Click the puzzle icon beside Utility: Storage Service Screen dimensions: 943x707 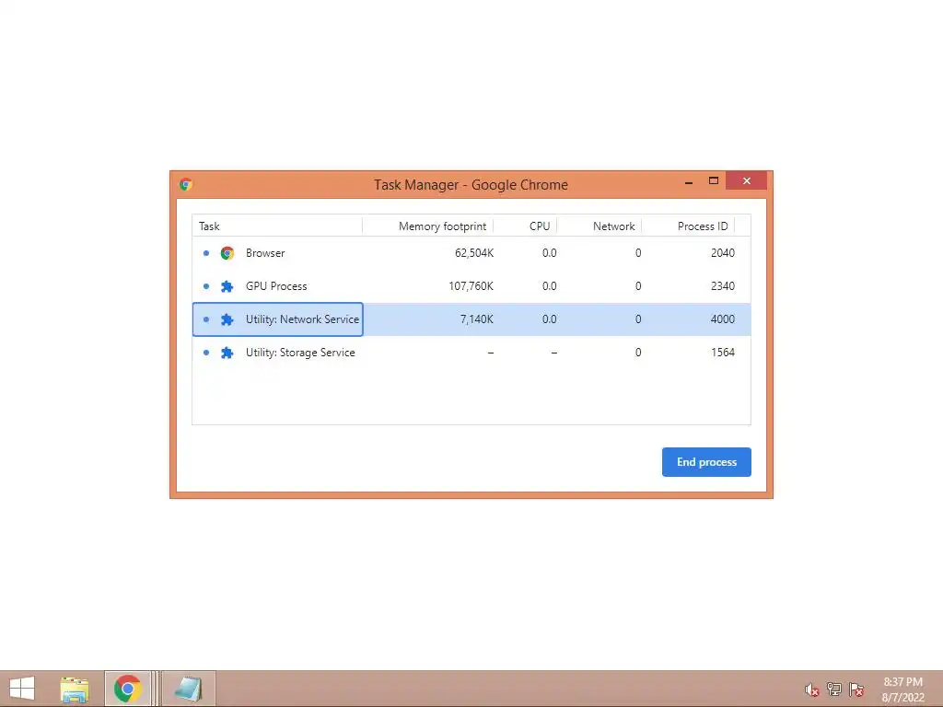coord(227,353)
